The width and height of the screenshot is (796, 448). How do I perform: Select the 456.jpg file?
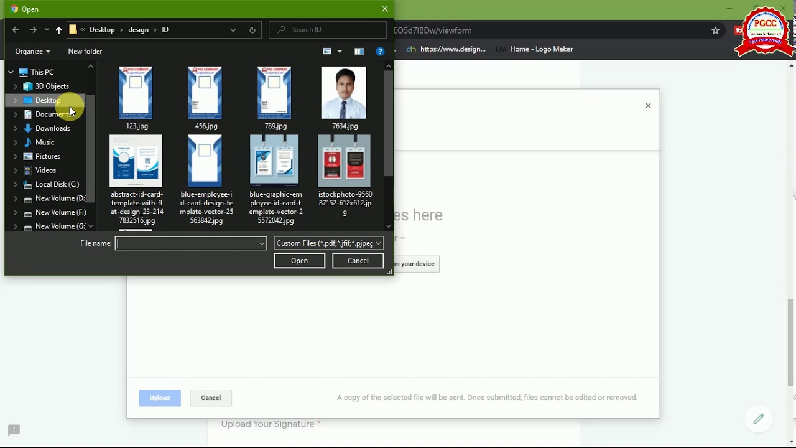pos(205,98)
